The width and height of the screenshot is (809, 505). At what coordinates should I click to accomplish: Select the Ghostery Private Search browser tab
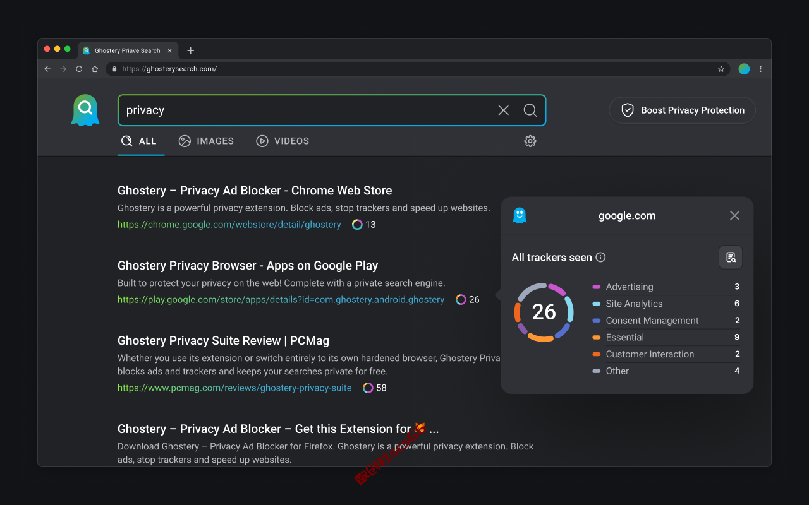tap(128, 50)
